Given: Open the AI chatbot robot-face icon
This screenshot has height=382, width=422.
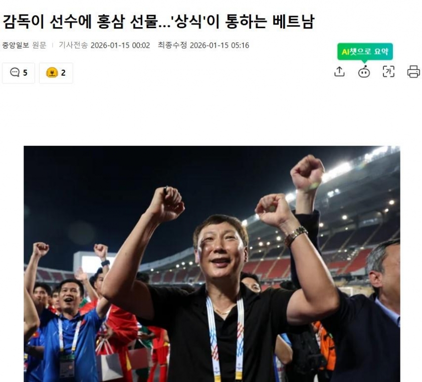Looking at the screenshot, I should click(364, 72).
